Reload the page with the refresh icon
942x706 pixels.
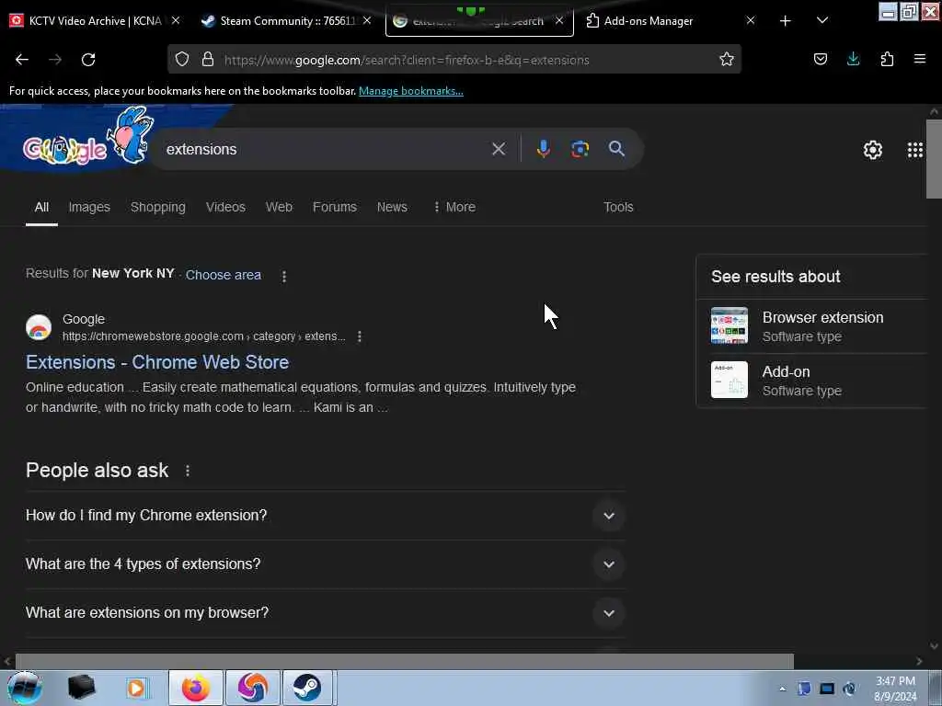tap(88, 60)
